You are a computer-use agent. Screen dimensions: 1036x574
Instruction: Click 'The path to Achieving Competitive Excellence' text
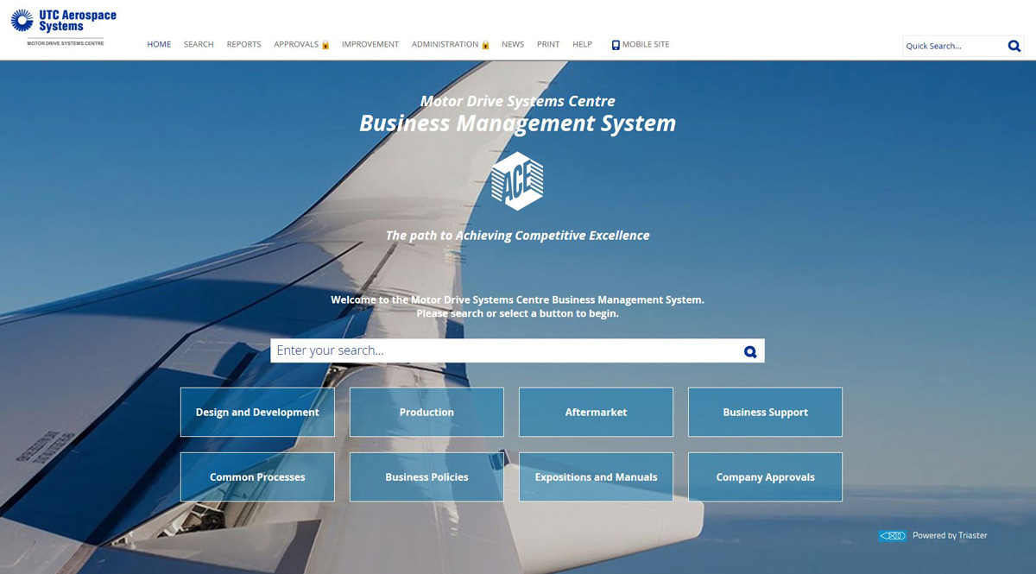coord(517,235)
